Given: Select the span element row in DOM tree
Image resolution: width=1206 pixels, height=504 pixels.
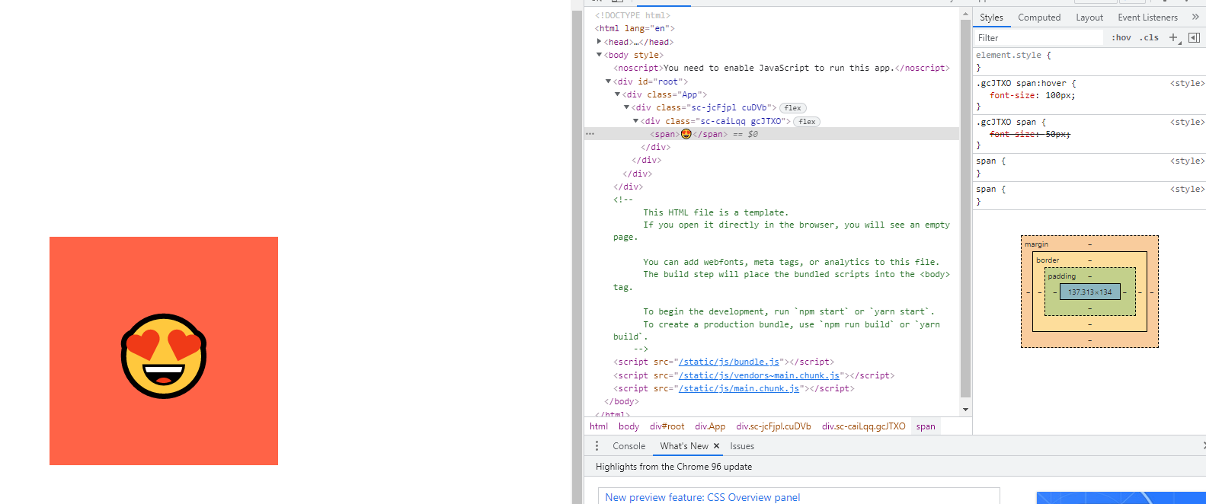Looking at the screenshot, I should [771, 134].
